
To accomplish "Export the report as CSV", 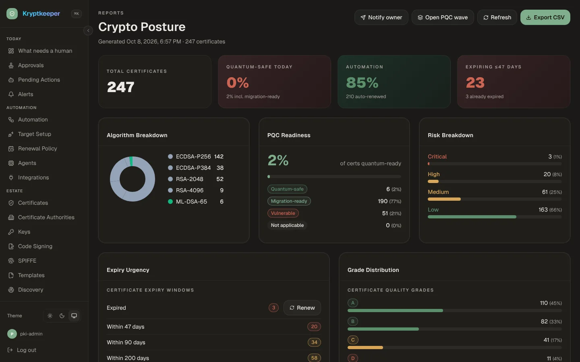I will pyautogui.click(x=545, y=17).
